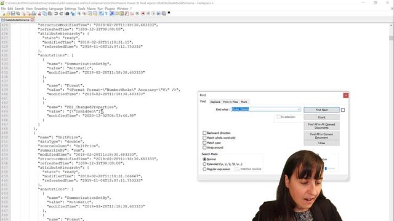Viewport: 394px width, 221px height.
Task: Click the Save Recorded Macro icon
Action: click(163, 14)
